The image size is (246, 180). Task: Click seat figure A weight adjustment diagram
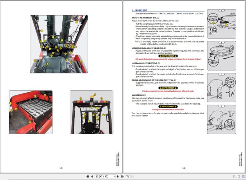click(221, 24)
